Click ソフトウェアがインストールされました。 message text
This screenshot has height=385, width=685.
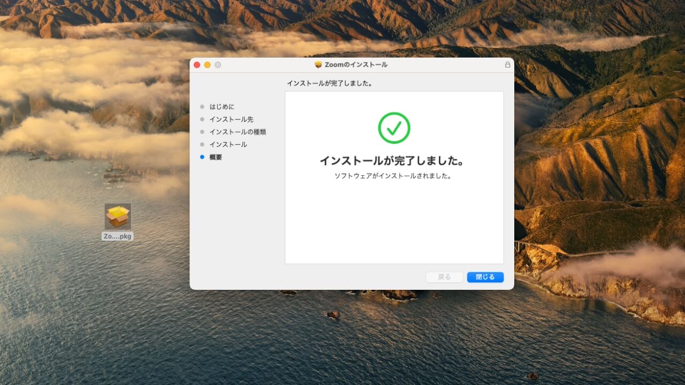[x=394, y=176]
